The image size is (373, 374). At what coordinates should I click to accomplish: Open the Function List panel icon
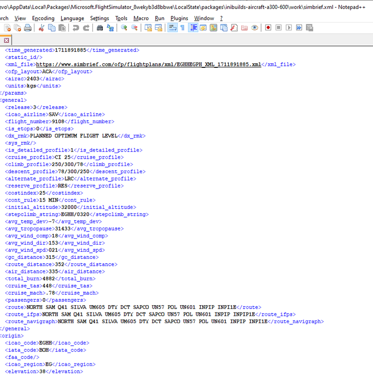pos(234,28)
